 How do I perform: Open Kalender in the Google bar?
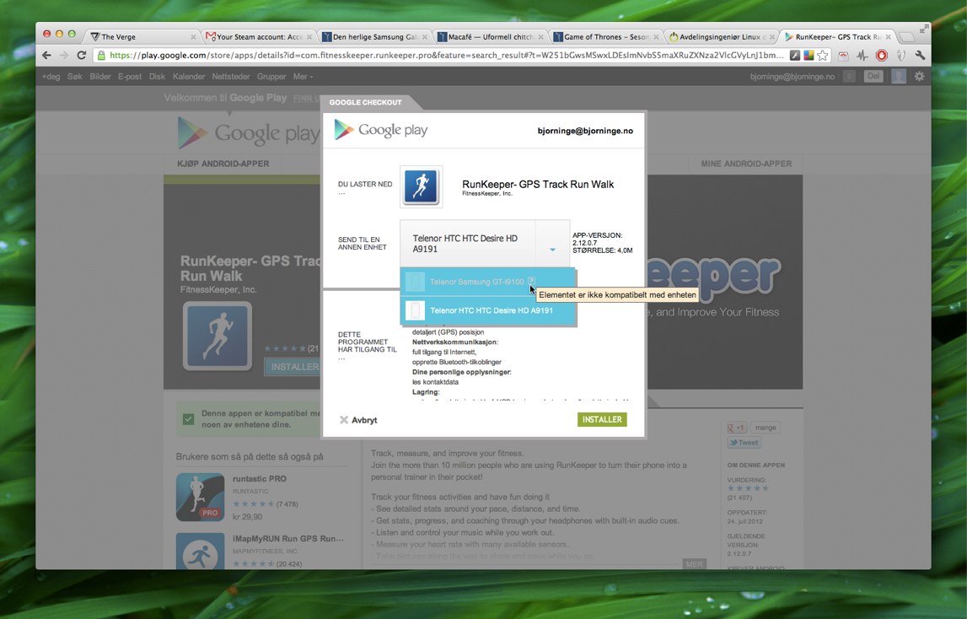(x=189, y=77)
